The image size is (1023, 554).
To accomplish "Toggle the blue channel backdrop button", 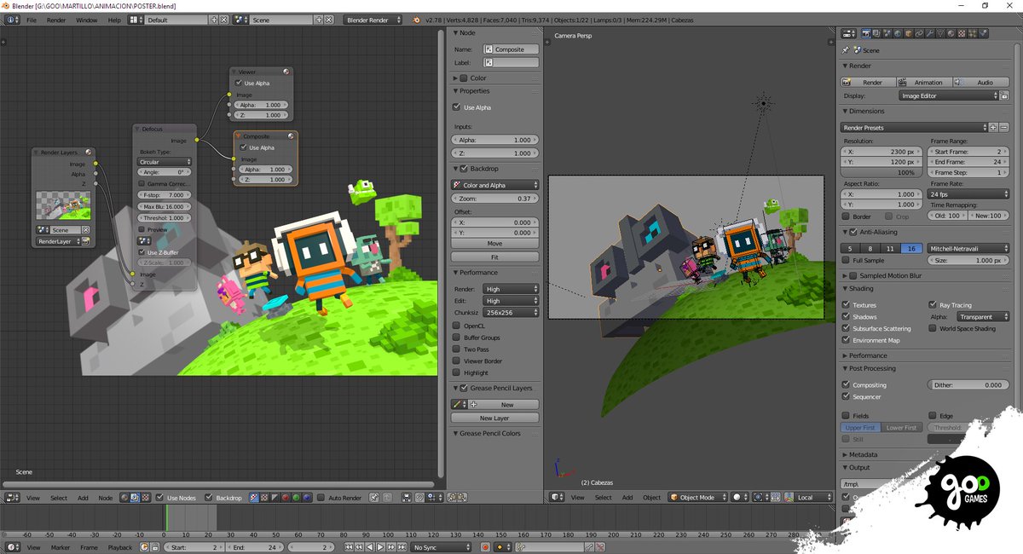I will click(306, 498).
